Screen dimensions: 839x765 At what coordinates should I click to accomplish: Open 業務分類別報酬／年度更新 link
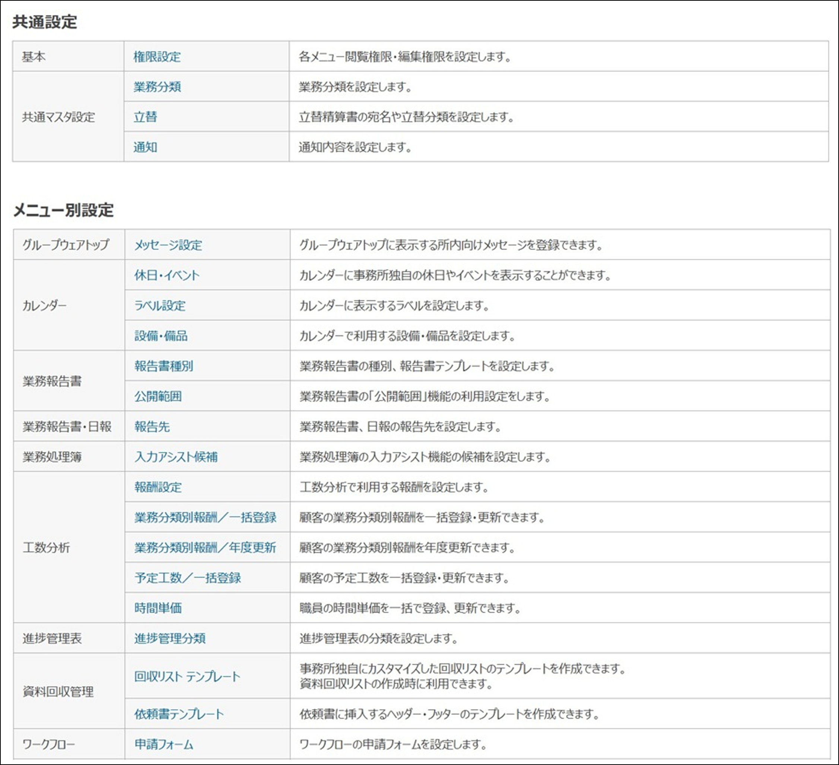205,548
